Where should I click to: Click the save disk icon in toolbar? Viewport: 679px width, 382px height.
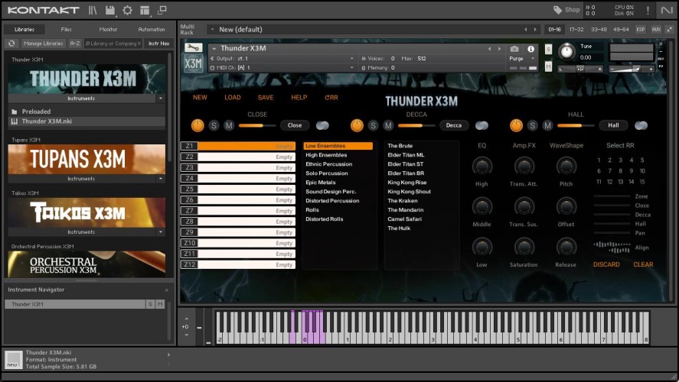click(110, 10)
